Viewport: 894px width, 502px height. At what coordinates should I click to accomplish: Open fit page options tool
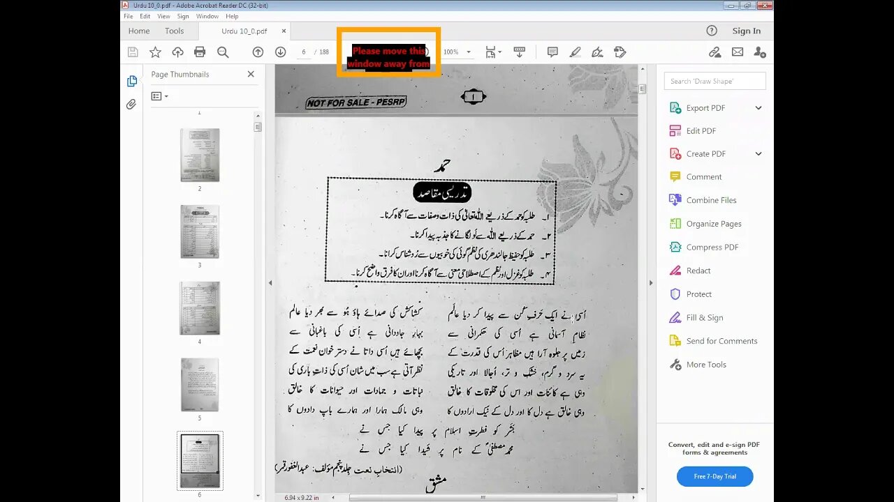click(x=493, y=52)
